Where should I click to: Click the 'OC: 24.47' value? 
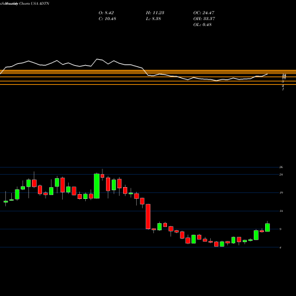coord(204,13)
